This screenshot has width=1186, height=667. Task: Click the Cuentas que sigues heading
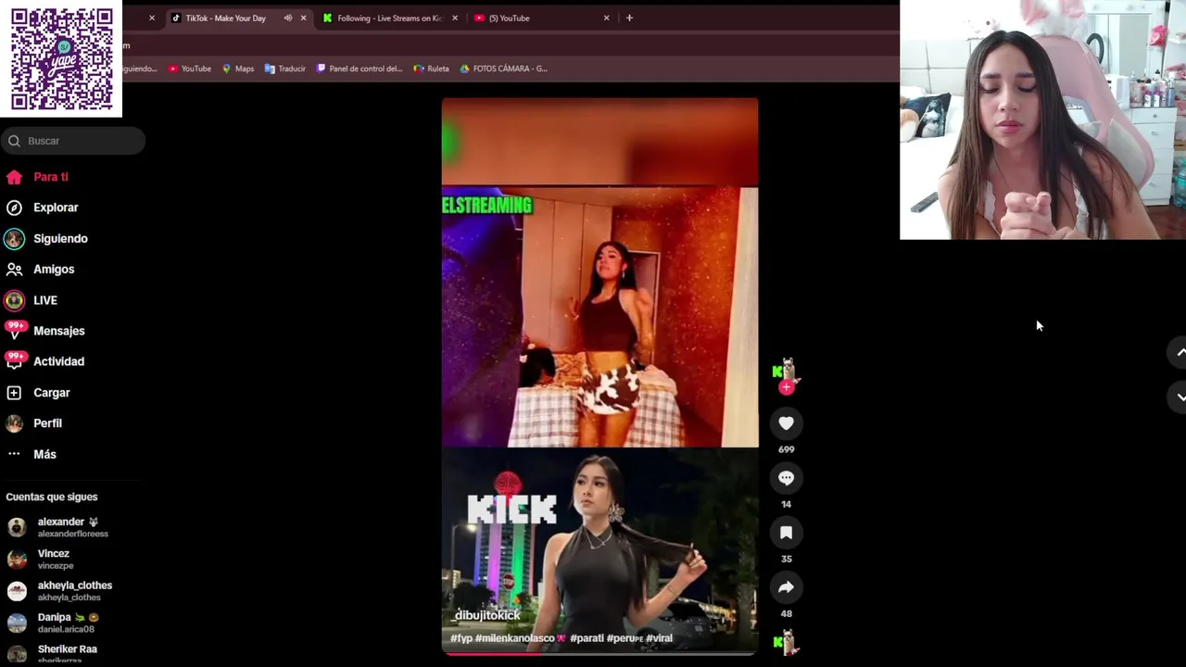[52, 497]
